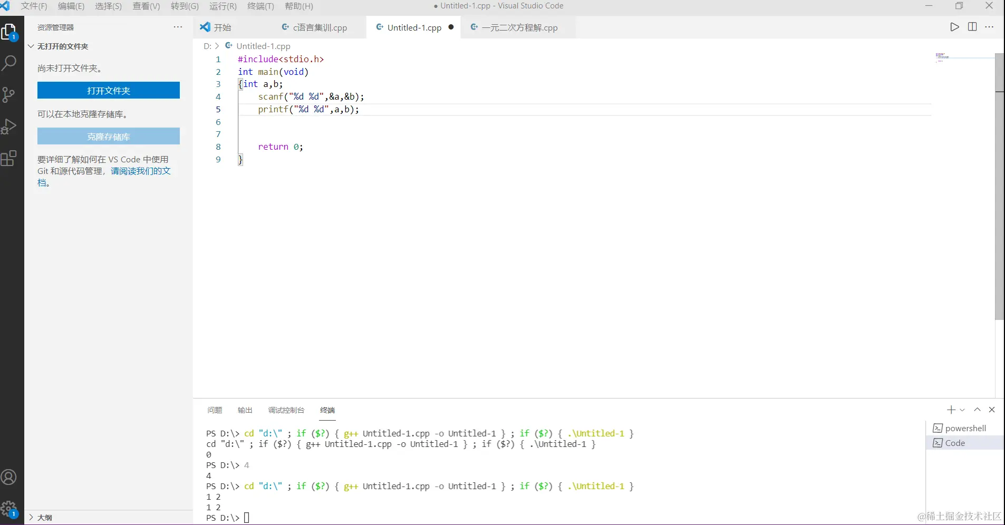Click the scanf line of code
The width and height of the screenshot is (1005, 525).
click(311, 96)
